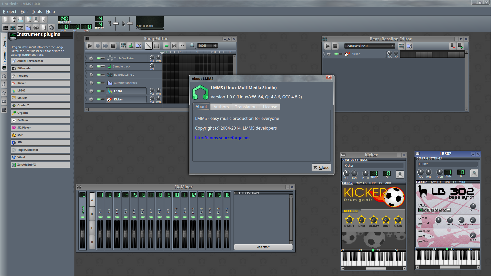Viewport: 491px width, 276px height.
Task: Open LB302 track gear actions menu
Action: click(91, 91)
